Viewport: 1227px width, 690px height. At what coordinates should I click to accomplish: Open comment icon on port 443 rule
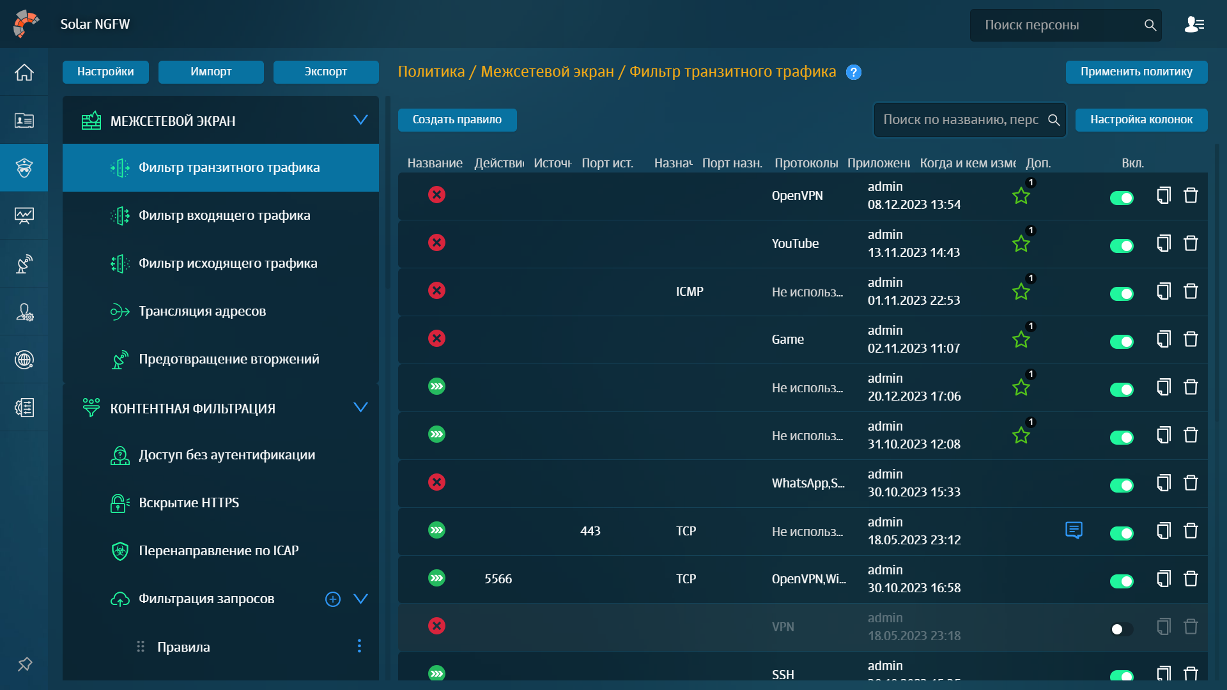pos(1074,530)
